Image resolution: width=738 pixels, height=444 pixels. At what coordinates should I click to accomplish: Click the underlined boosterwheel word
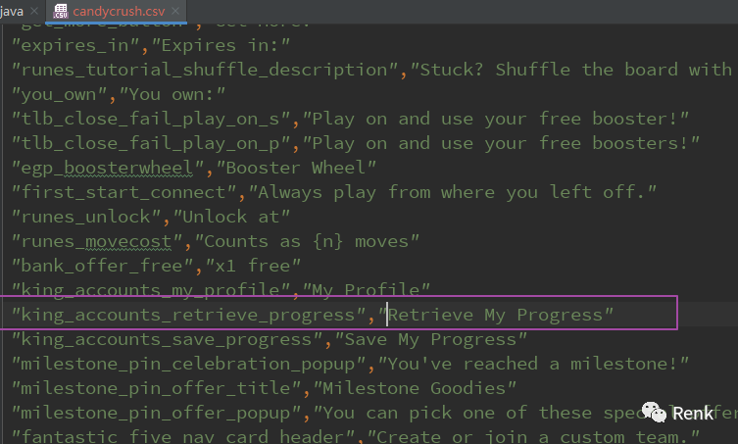[x=128, y=168]
